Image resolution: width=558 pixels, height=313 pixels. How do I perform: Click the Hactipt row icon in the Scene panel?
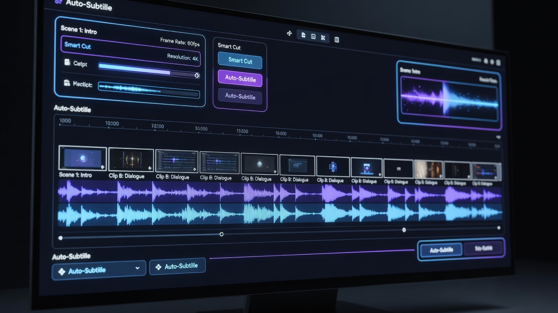tap(67, 83)
